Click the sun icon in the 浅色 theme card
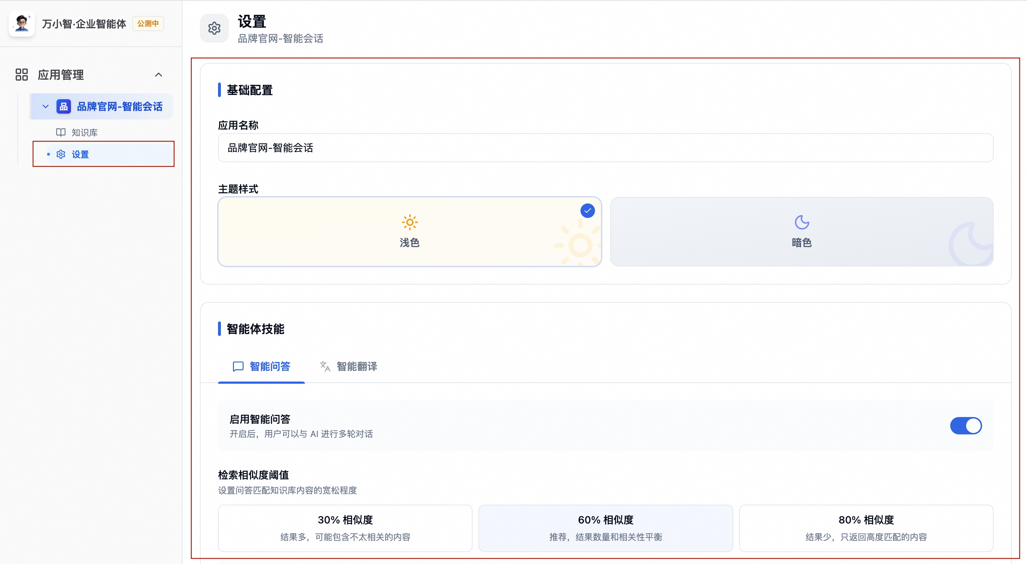This screenshot has height=564, width=1027. click(410, 222)
